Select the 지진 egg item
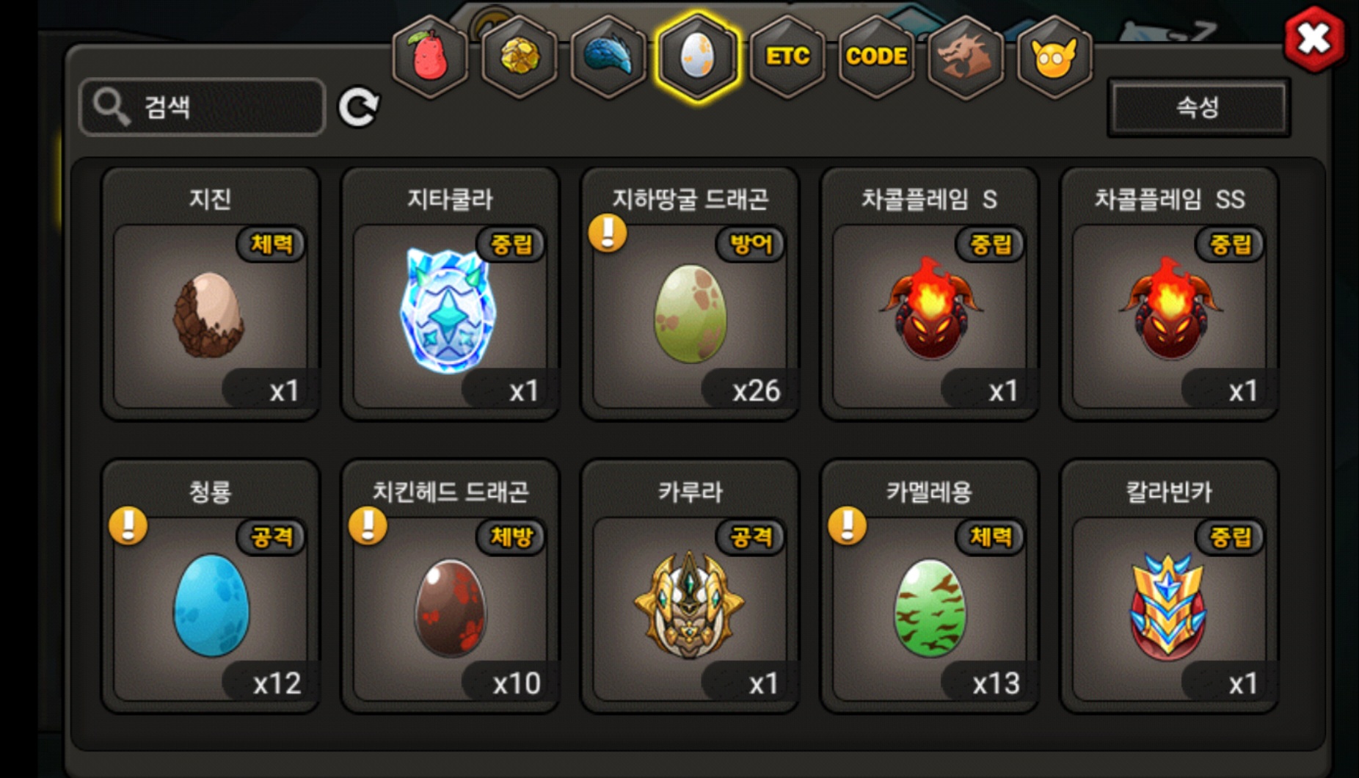 [x=211, y=294]
